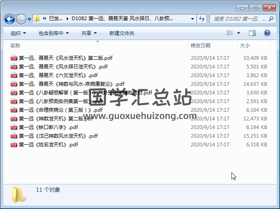Change view with the view-mode icon

[230, 33]
